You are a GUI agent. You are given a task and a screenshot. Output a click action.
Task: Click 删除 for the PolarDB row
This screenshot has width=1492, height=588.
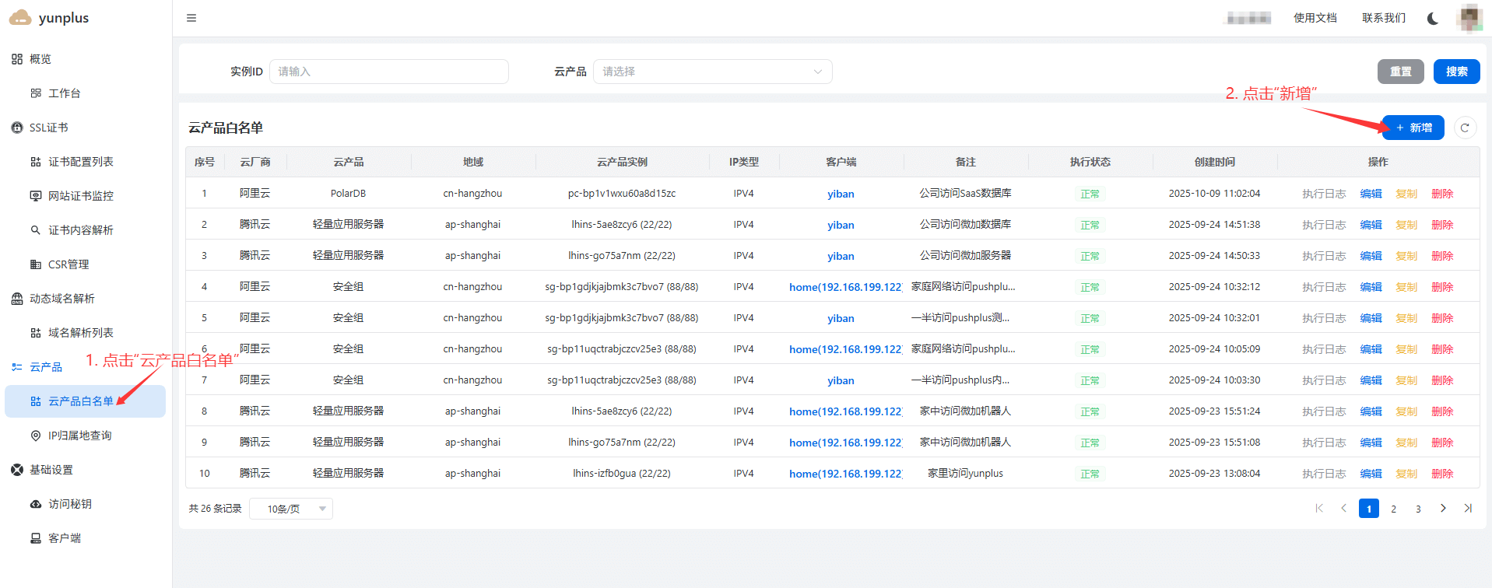click(x=1442, y=194)
